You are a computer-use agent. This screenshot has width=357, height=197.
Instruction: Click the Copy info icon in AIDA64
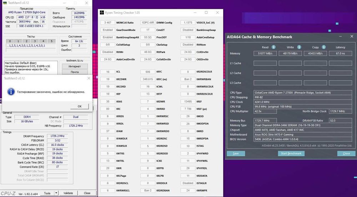(x=324, y=47)
